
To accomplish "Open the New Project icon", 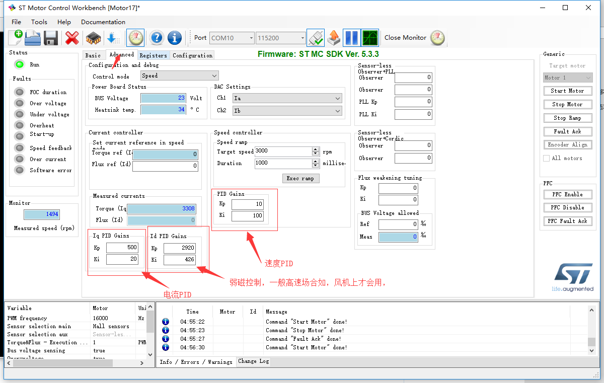I will point(15,38).
